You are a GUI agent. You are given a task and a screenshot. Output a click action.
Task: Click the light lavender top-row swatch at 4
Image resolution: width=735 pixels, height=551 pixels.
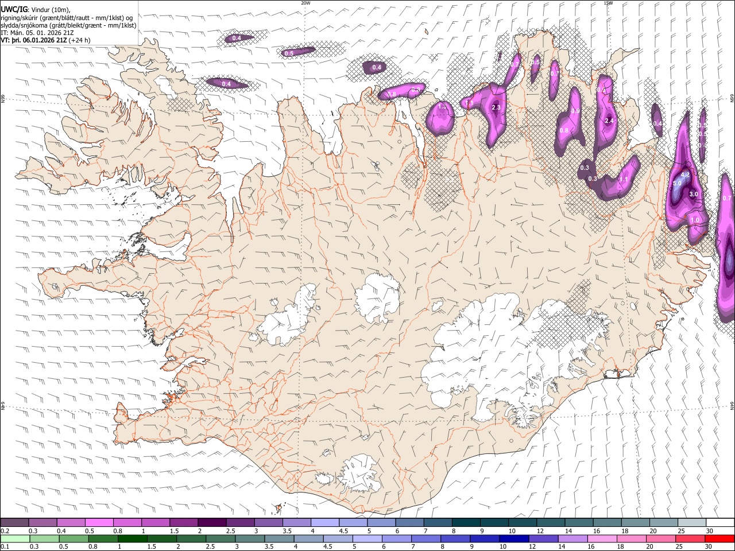[324, 522]
